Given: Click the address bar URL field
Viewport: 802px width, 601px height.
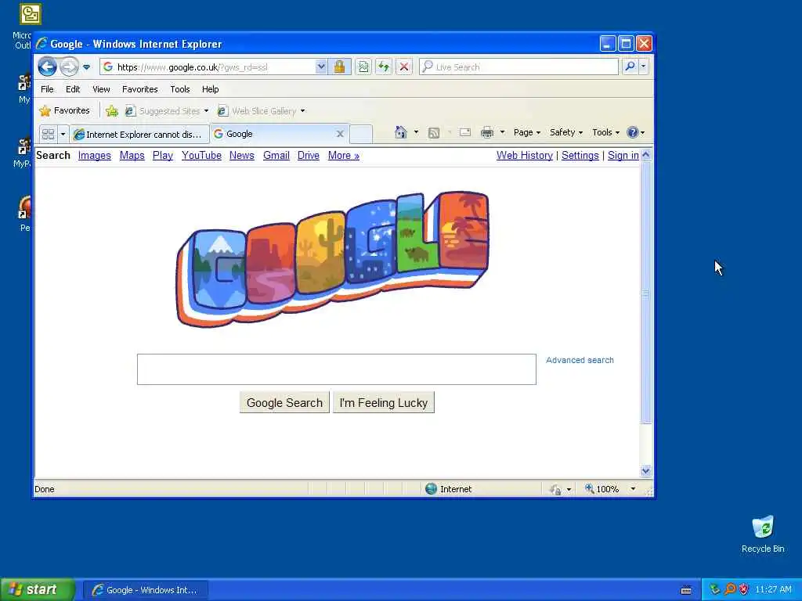Looking at the screenshot, I should coord(207,67).
